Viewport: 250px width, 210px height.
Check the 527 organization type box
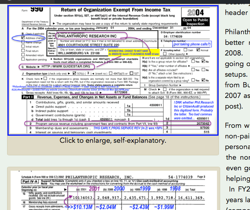coord(131,73)
